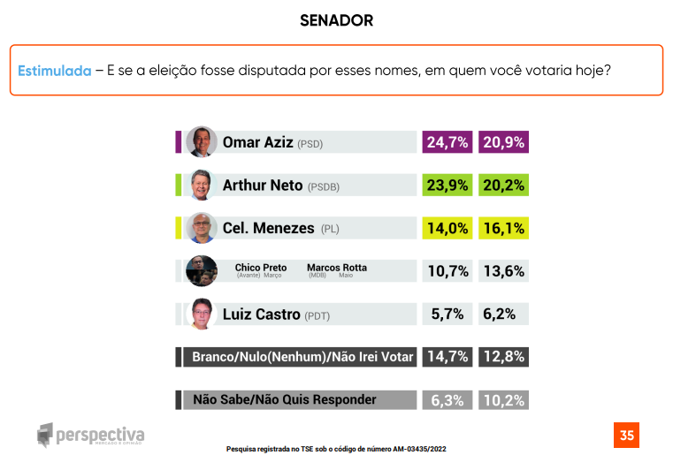Click the purple 24,7% value box
The height and width of the screenshot is (455, 673).
[x=447, y=142]
